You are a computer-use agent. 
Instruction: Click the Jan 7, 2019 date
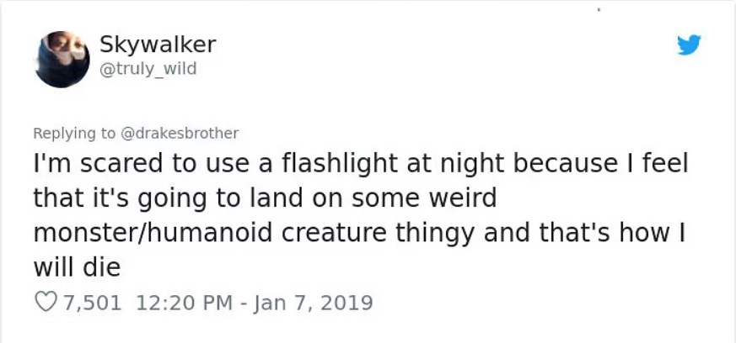(x=314, y=303)
